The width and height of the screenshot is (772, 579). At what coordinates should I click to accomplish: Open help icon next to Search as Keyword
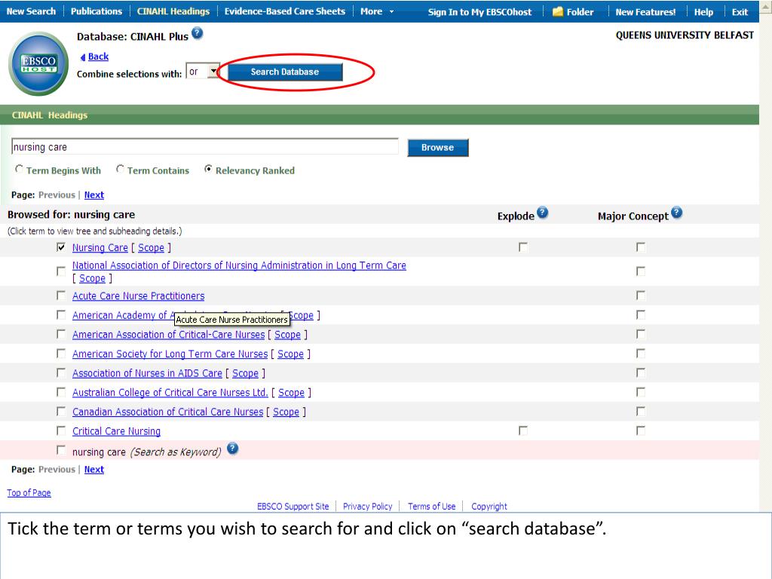click(x=232, y=449)
